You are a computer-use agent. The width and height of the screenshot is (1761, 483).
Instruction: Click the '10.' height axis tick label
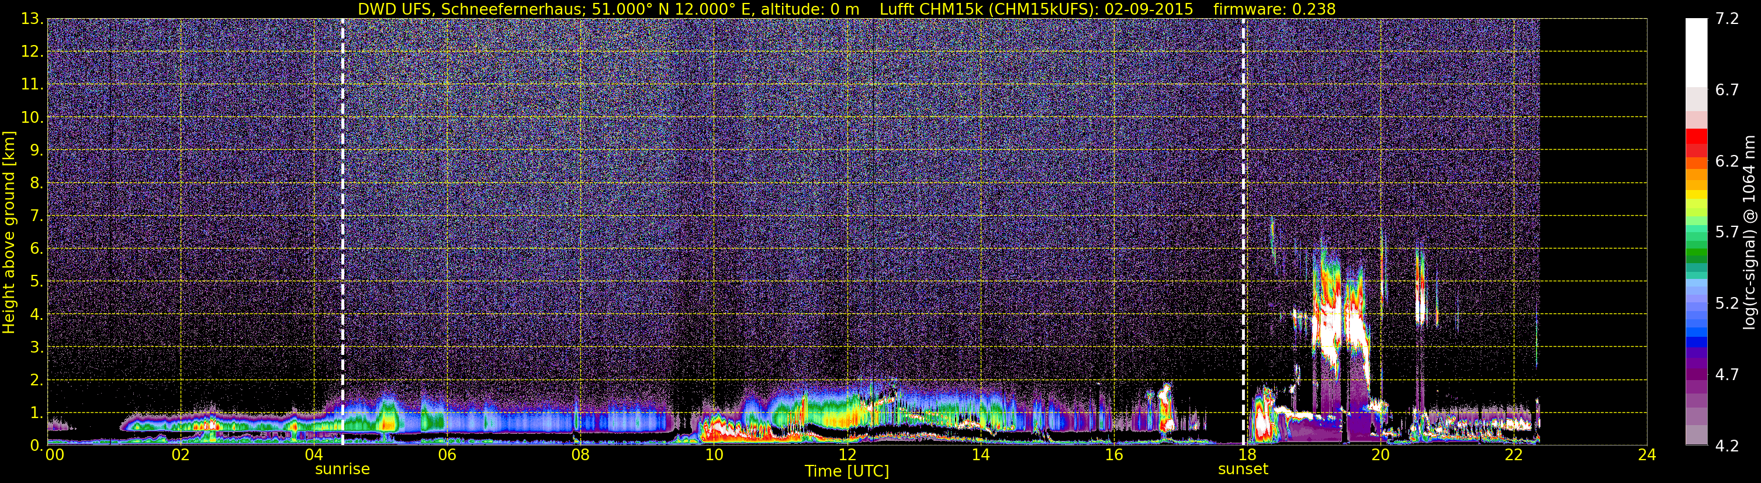[32, 117]
